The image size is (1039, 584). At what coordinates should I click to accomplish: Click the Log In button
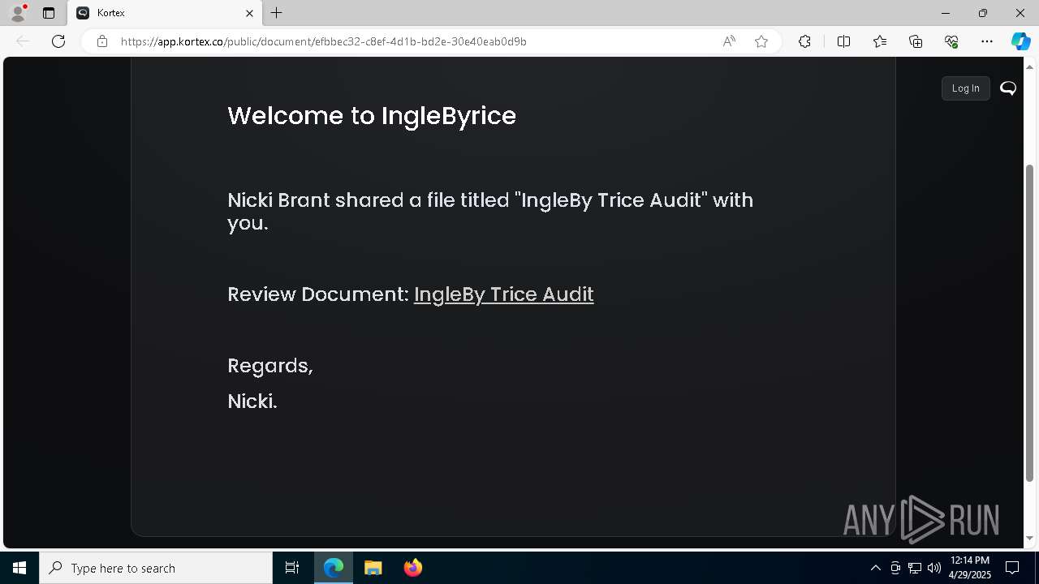tap(965, 88)
